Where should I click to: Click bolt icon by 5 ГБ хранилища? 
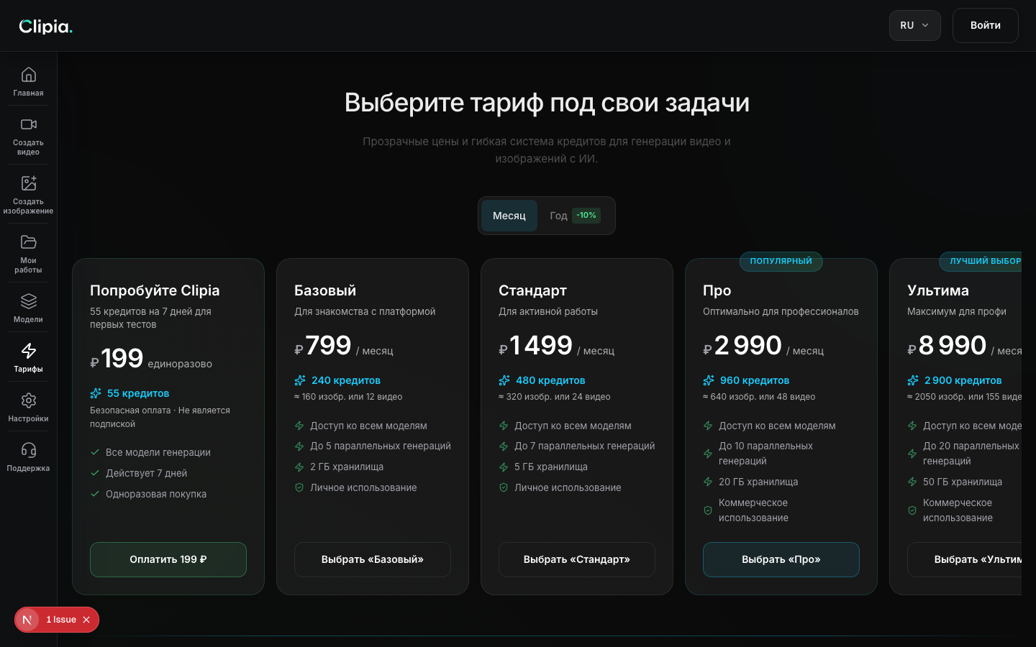tap(504, 467)
